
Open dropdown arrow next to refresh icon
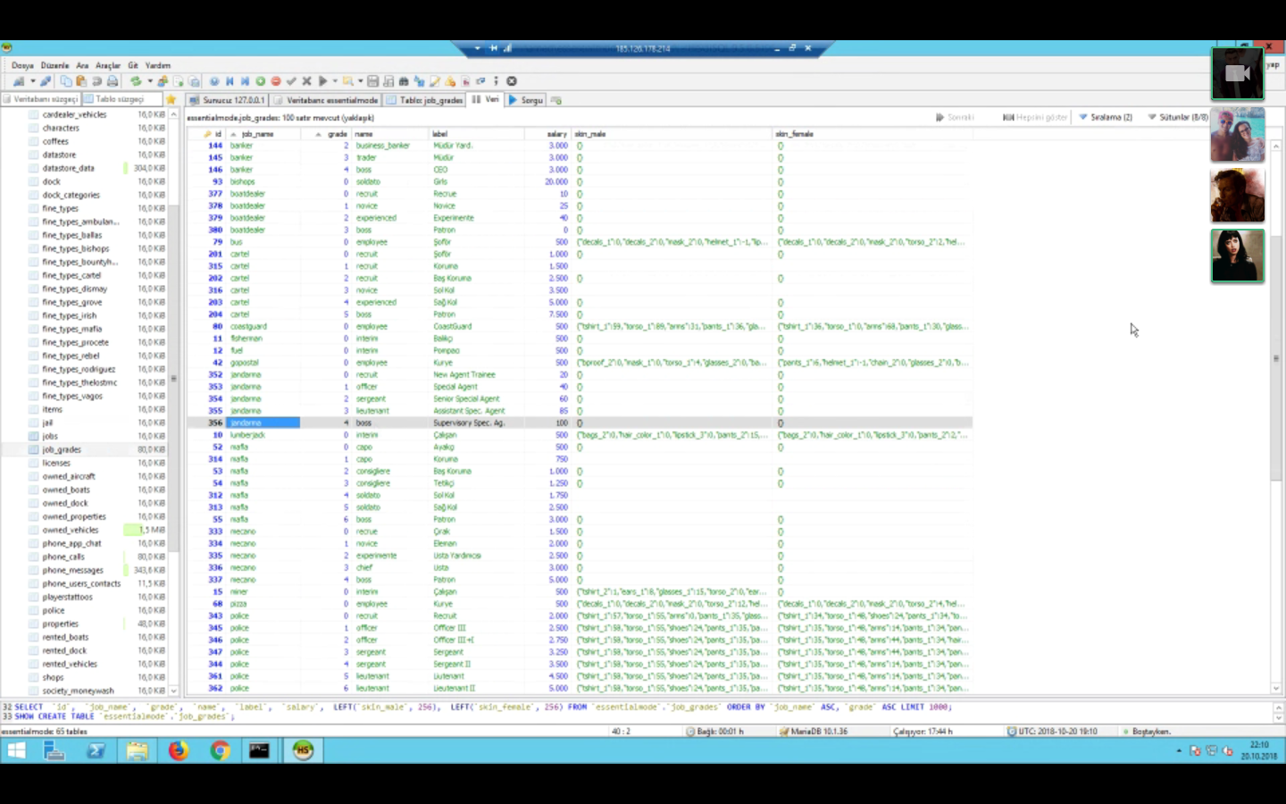click(150, 81)
